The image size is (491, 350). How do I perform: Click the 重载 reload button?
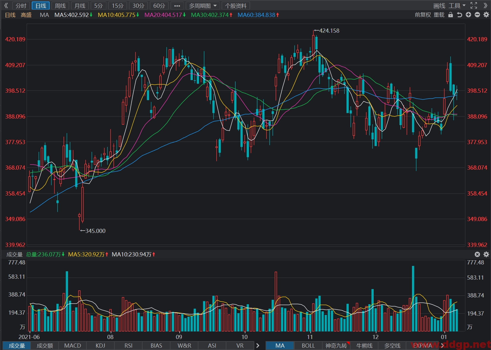[439, 15]
